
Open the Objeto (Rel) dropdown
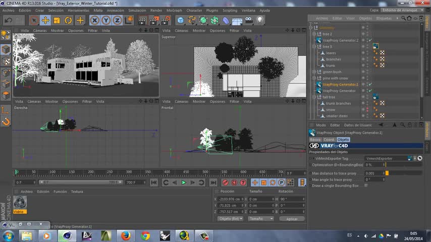point(230,219)
